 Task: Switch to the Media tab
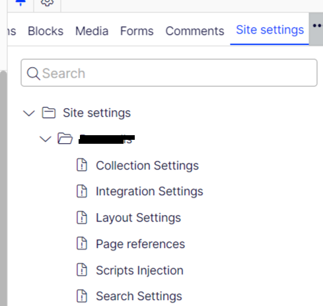pyautogui.click(x=92, y=31)
